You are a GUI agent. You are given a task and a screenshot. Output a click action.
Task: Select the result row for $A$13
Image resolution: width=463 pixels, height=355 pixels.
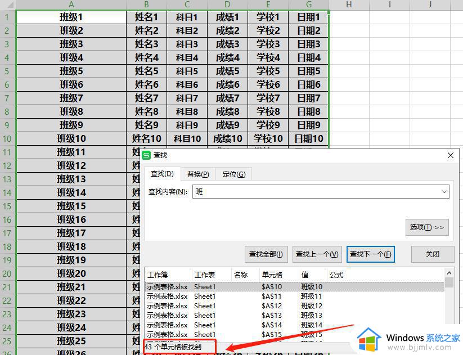tap(294, 316)
